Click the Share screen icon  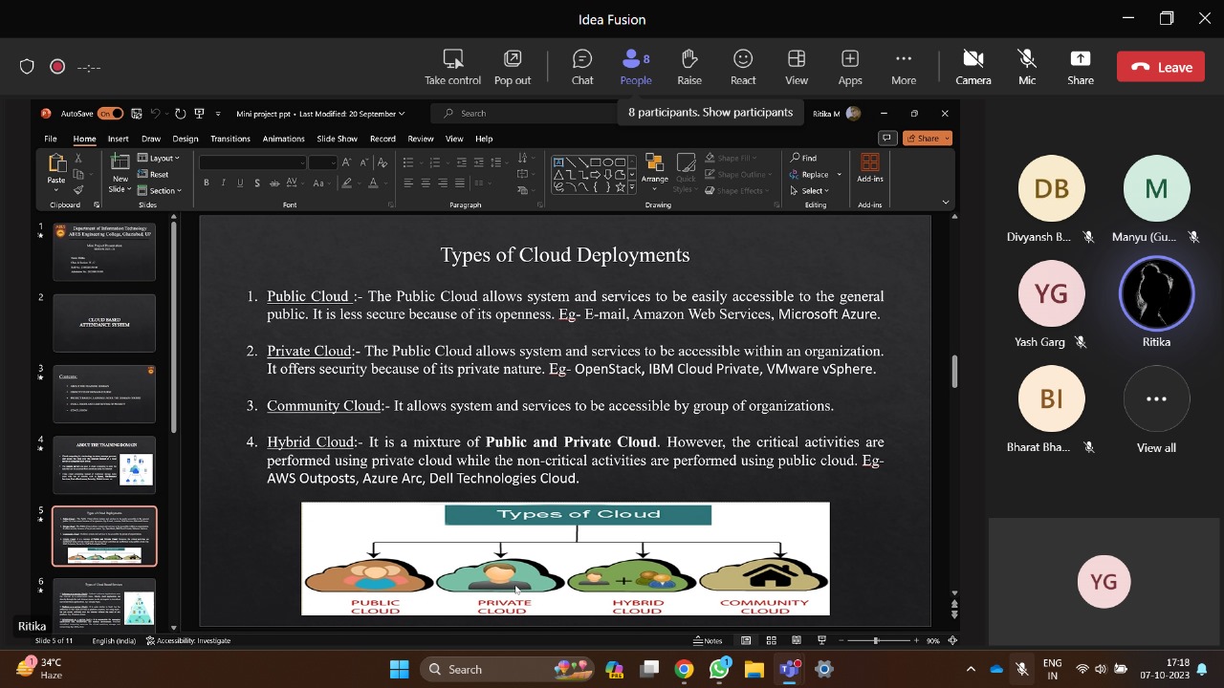1080,67
